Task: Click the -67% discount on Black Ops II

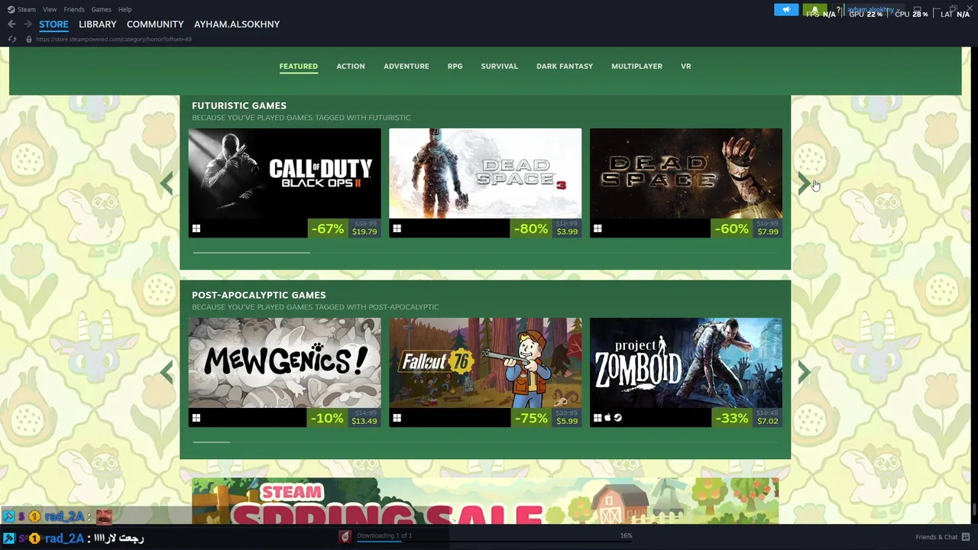Action: [328, 228]
